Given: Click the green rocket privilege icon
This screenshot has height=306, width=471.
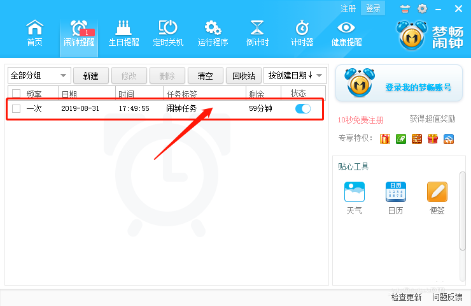Looking at the screenshot, I should [401, 139].
